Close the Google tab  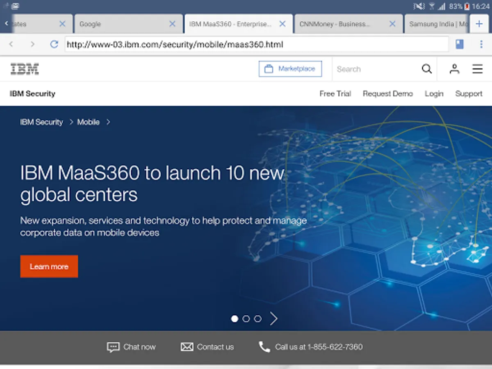tap(173, 24)
